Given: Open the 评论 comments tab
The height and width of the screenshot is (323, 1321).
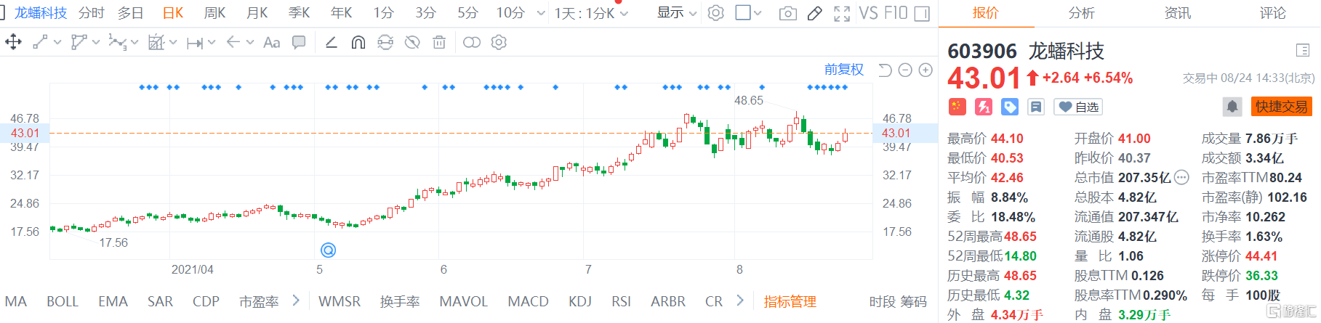Looking at the screenshot, I should (x=1273, y=13).
